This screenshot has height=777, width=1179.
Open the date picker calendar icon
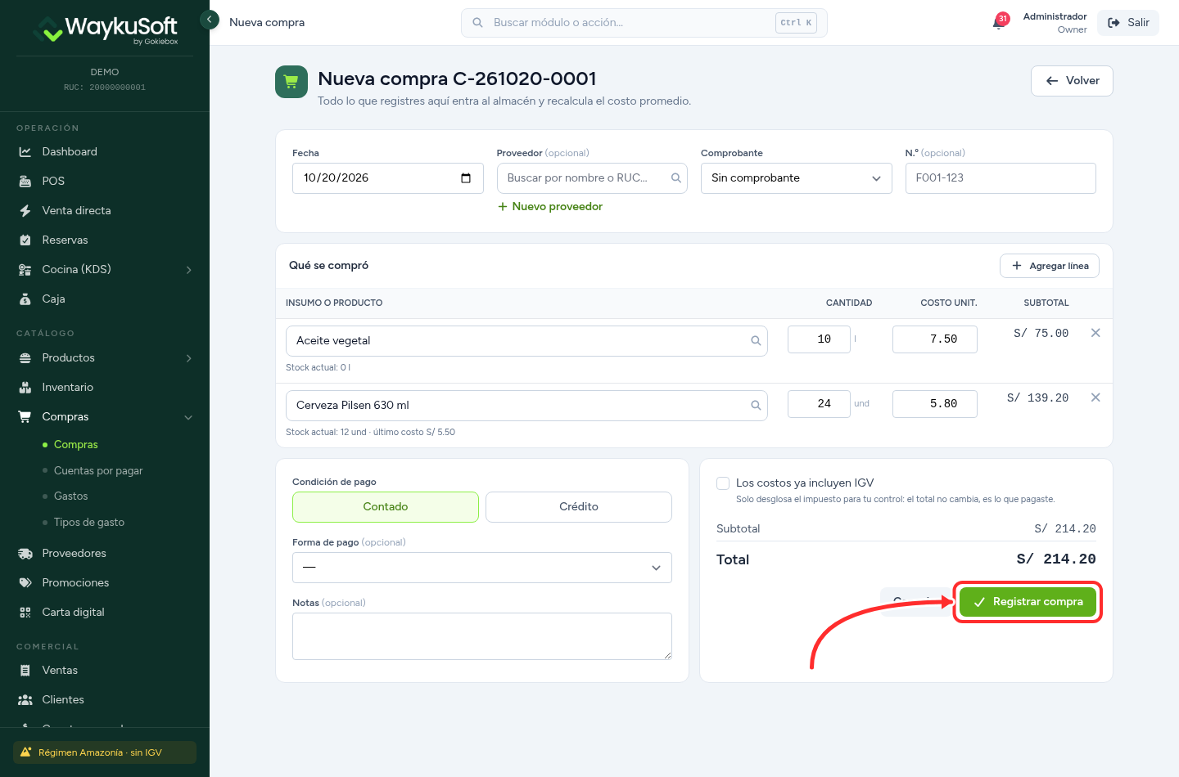pyautogui.click(x=466, y=178)
